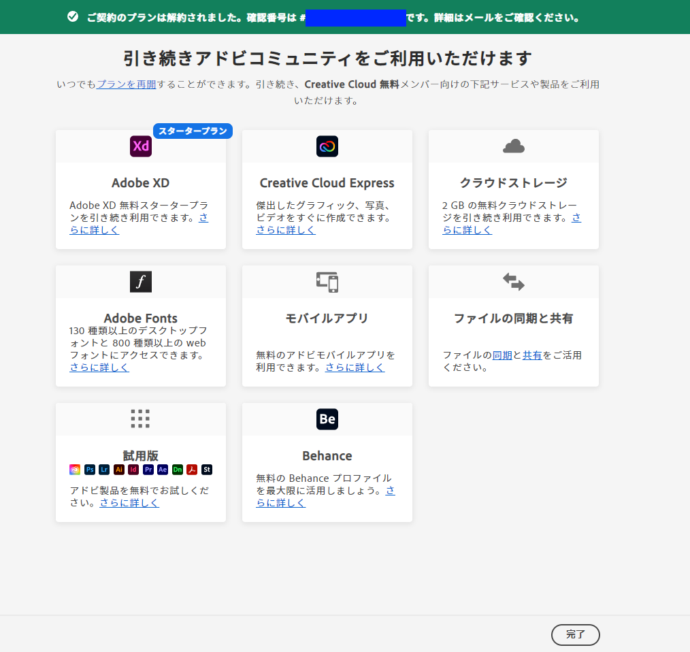Open Adobe XD learn more link

tap(94, 230)
